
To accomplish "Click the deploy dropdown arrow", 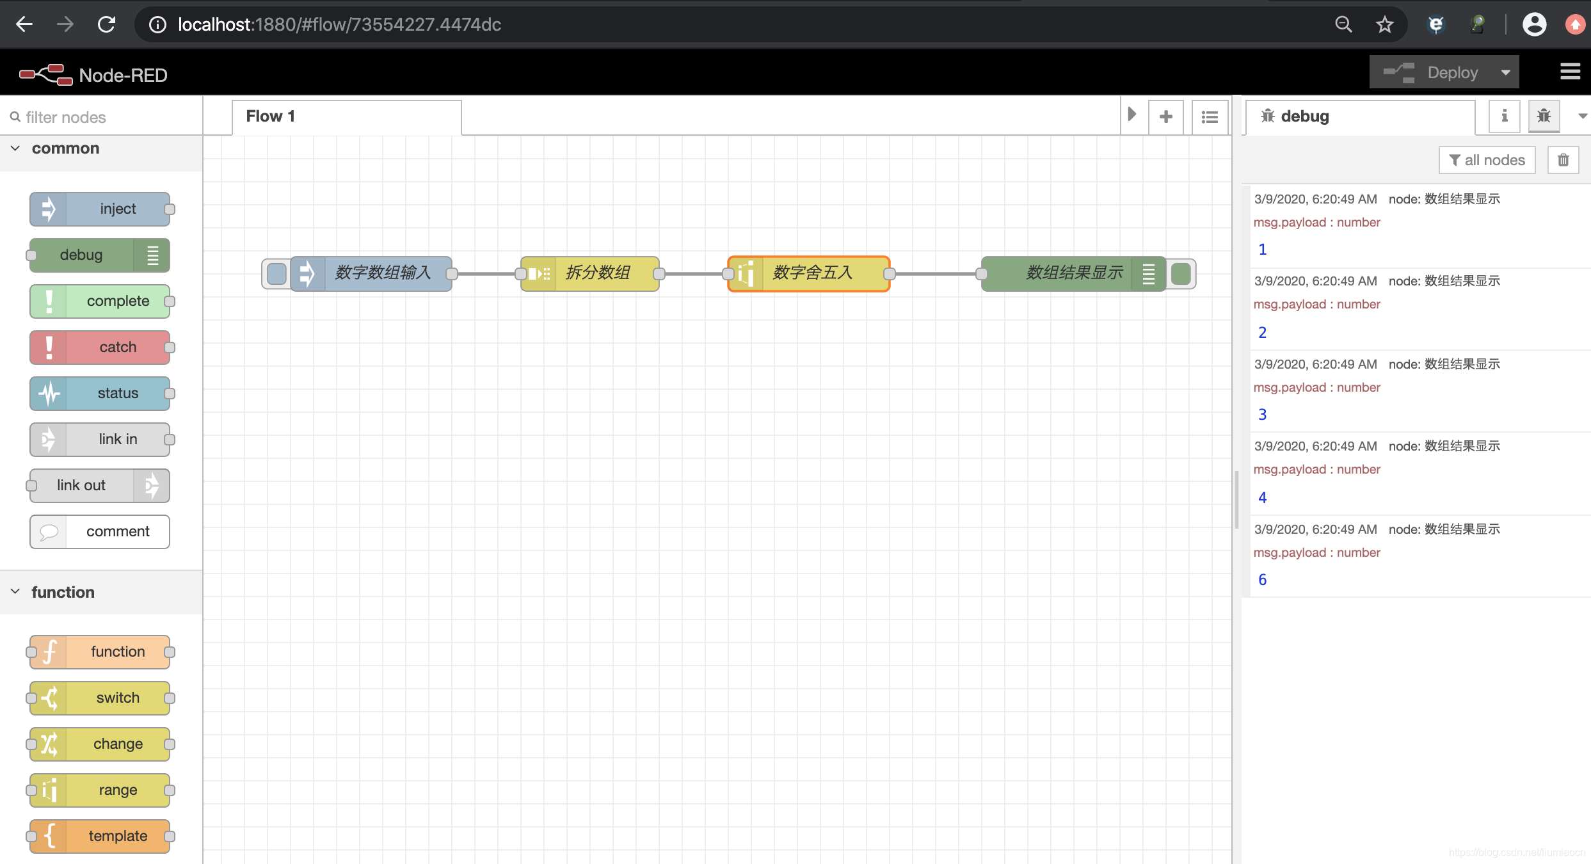I will pyautogui.click(x=1509, y=74).
